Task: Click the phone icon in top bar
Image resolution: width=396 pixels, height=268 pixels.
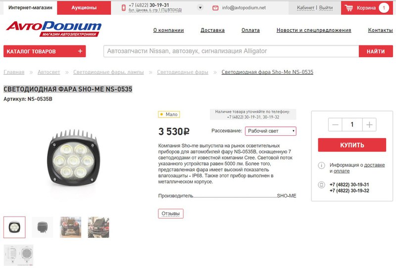Action: click(x=123, y=8)
